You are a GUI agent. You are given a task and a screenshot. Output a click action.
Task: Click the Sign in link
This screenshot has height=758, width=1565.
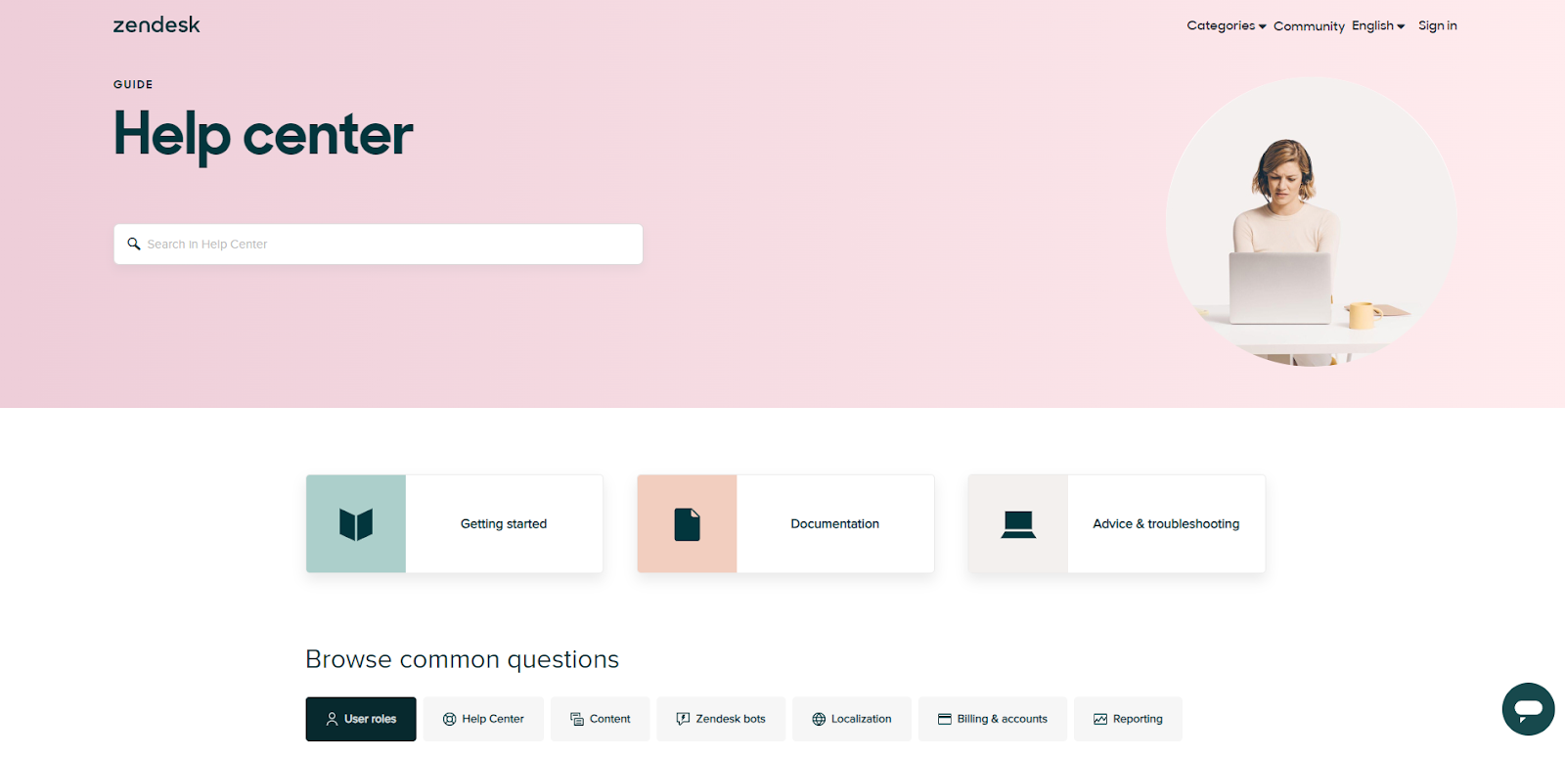(x=1438, y=25)
